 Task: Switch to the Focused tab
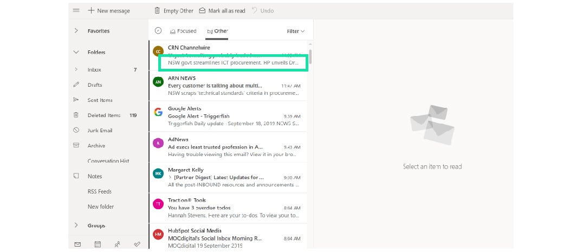point(183,31)
